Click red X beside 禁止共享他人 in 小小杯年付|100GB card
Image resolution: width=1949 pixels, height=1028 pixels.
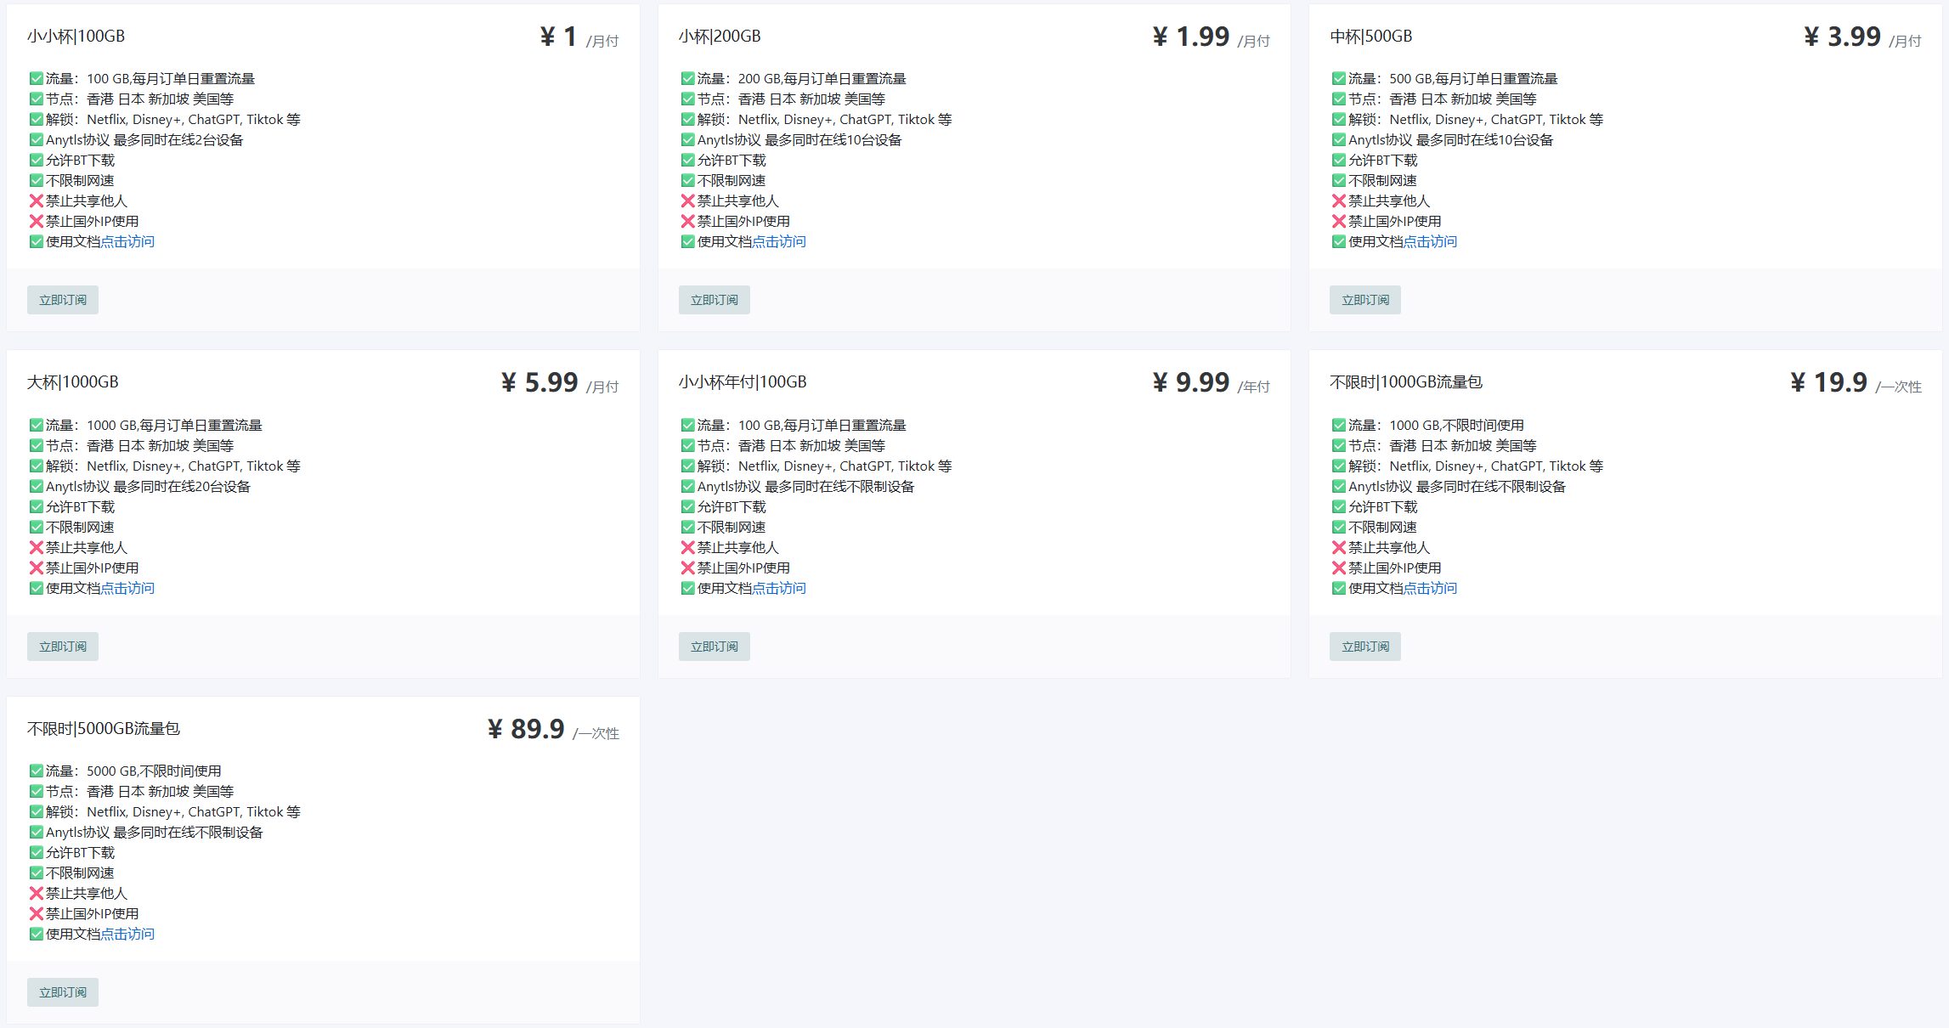(x=687, y=548)
